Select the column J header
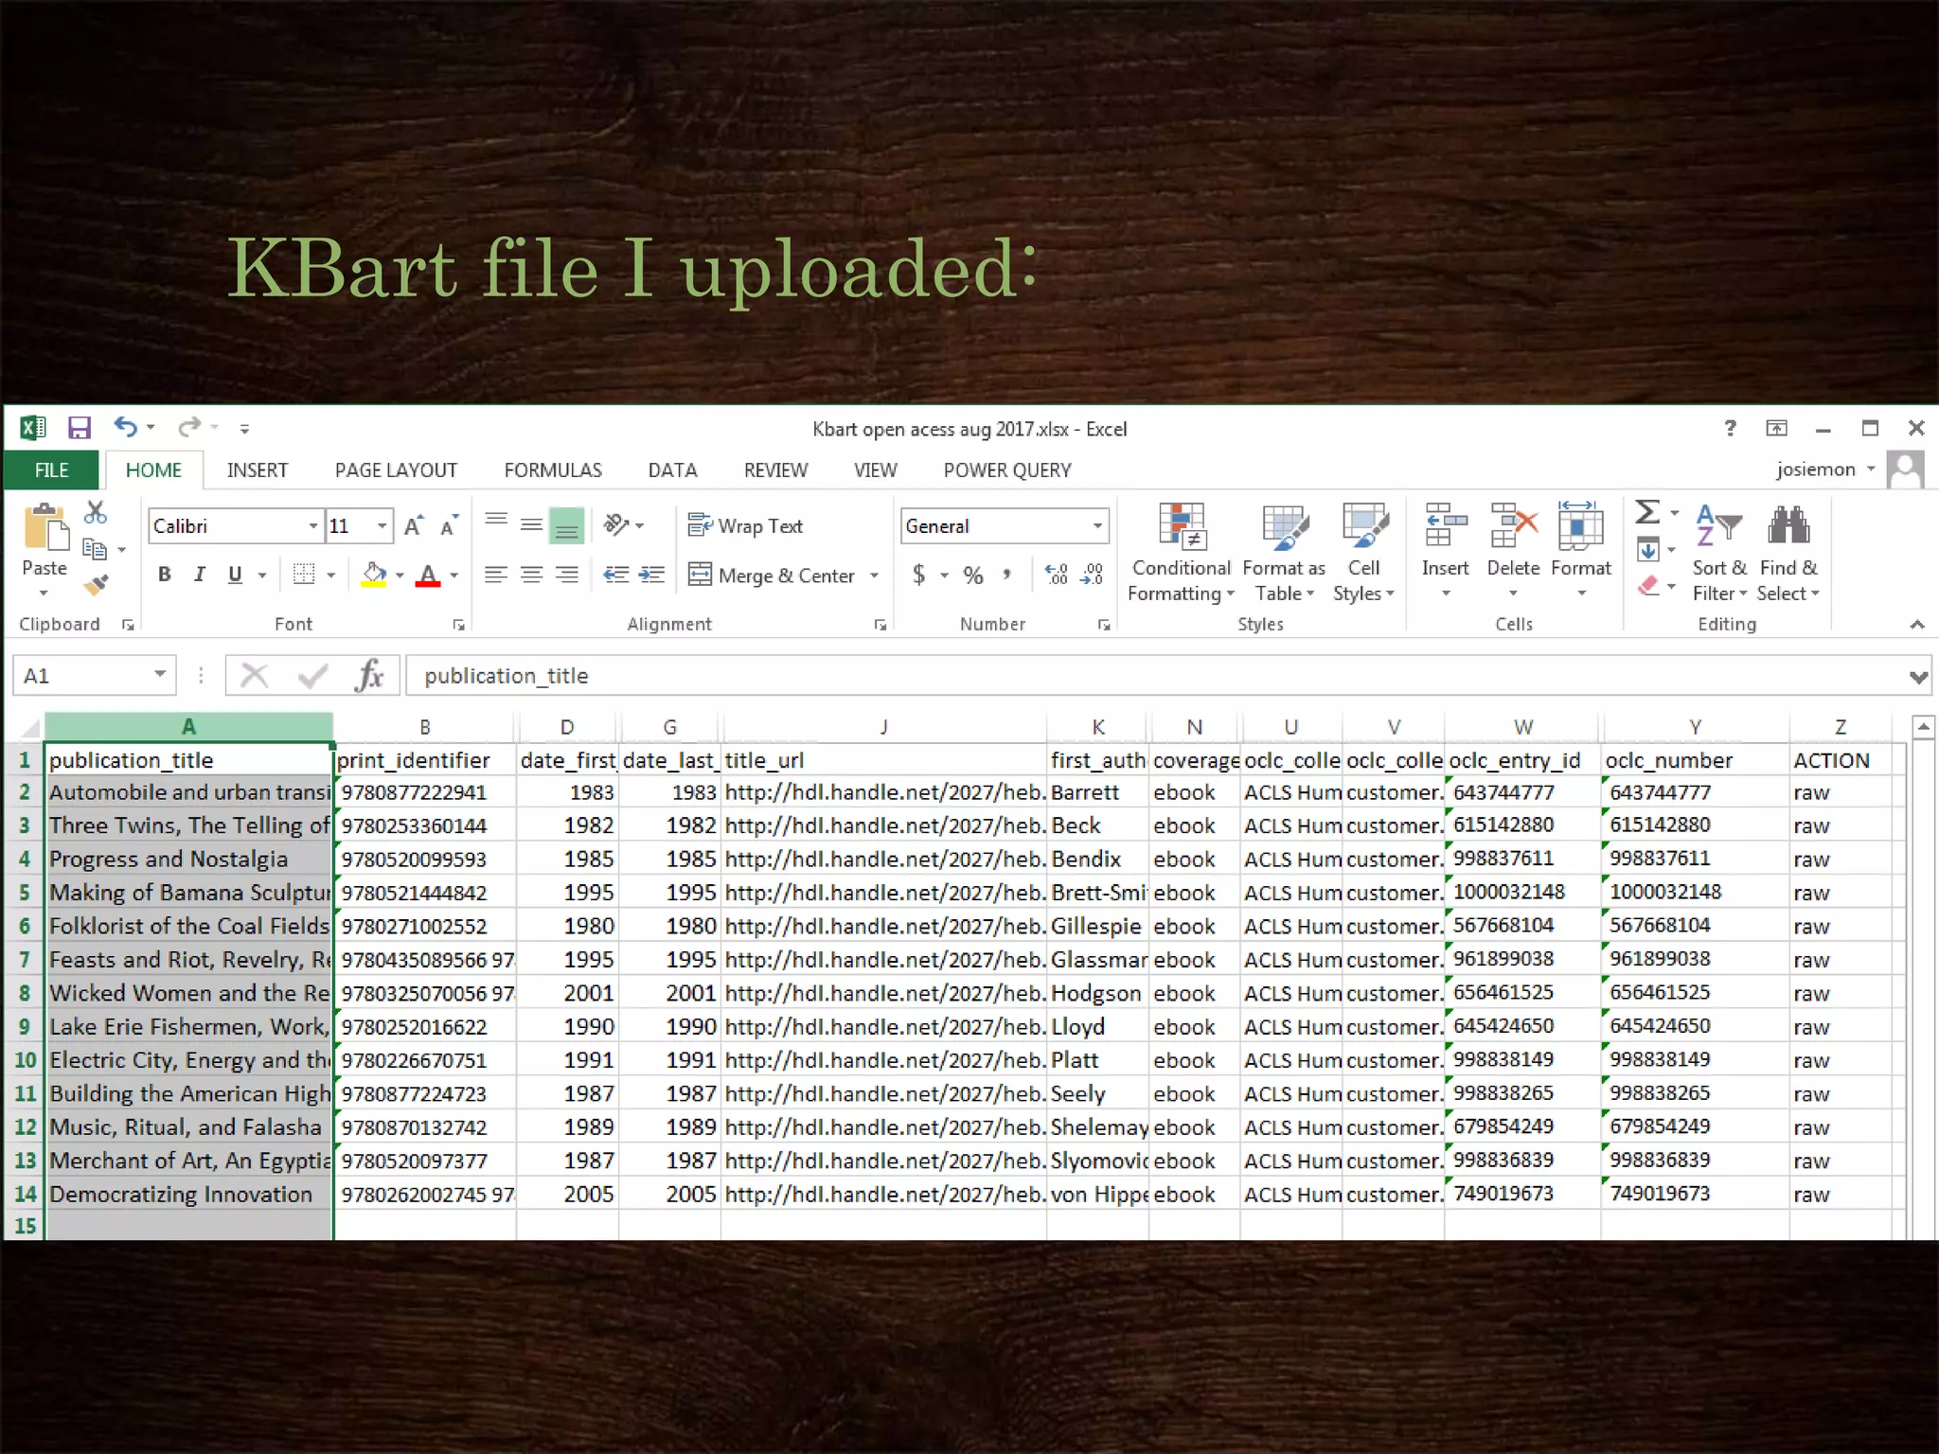 click(883, 727)
